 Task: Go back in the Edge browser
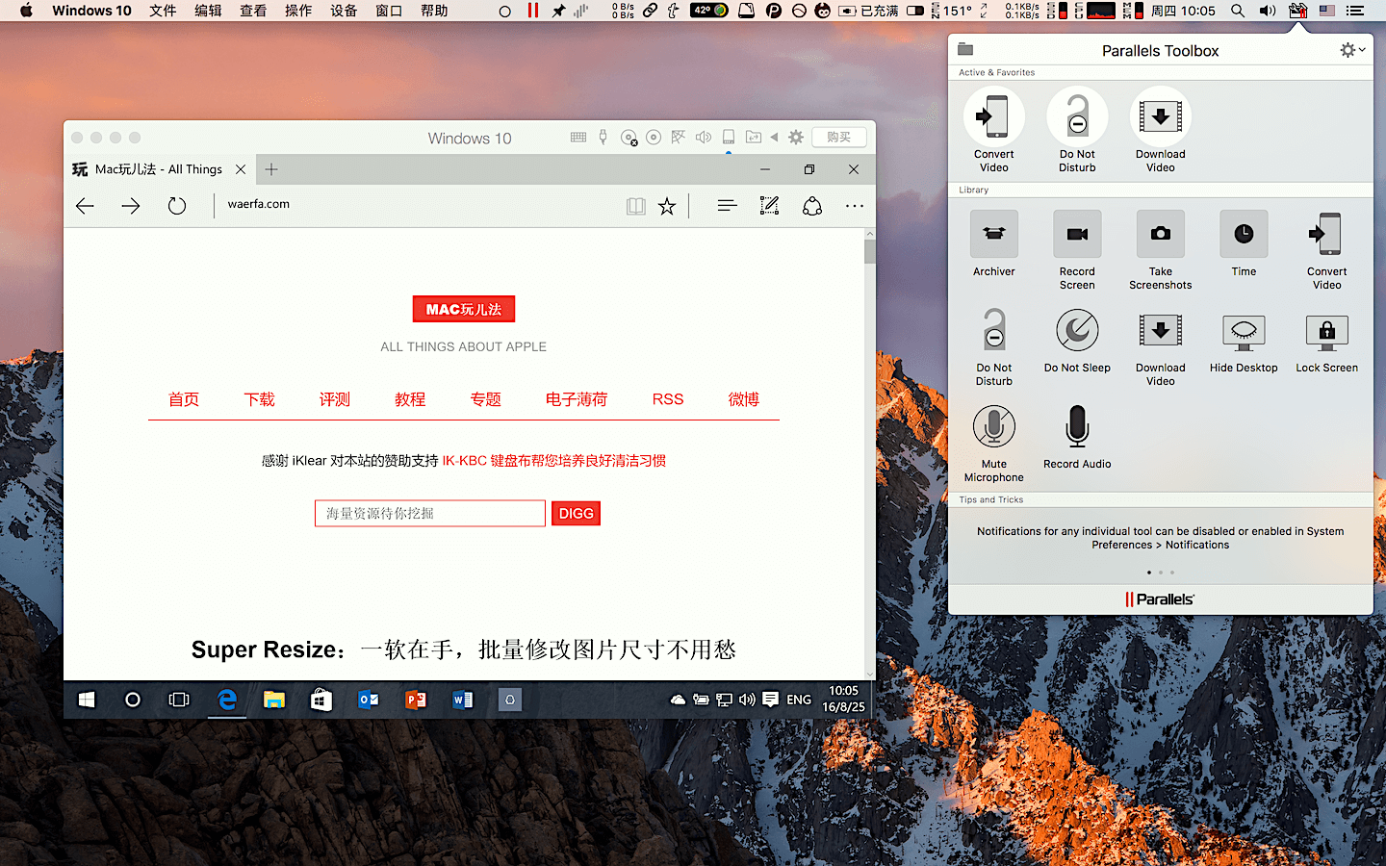tap(85, 206)
